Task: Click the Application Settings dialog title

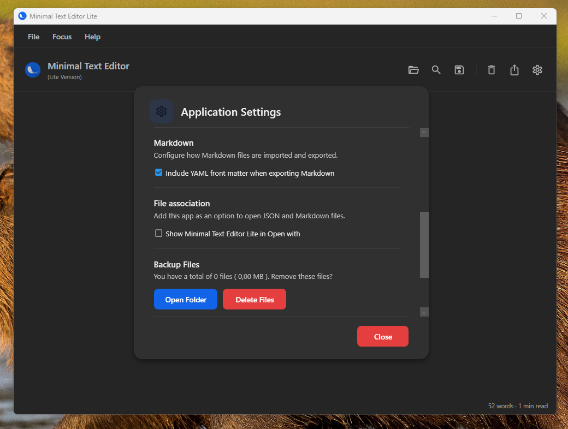Action: (230, 112)
